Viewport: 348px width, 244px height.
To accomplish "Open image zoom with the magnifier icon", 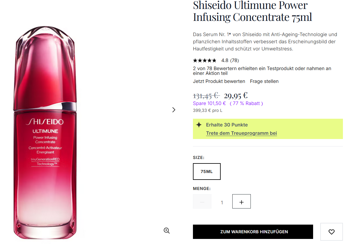I will click(x=167, y=230).
